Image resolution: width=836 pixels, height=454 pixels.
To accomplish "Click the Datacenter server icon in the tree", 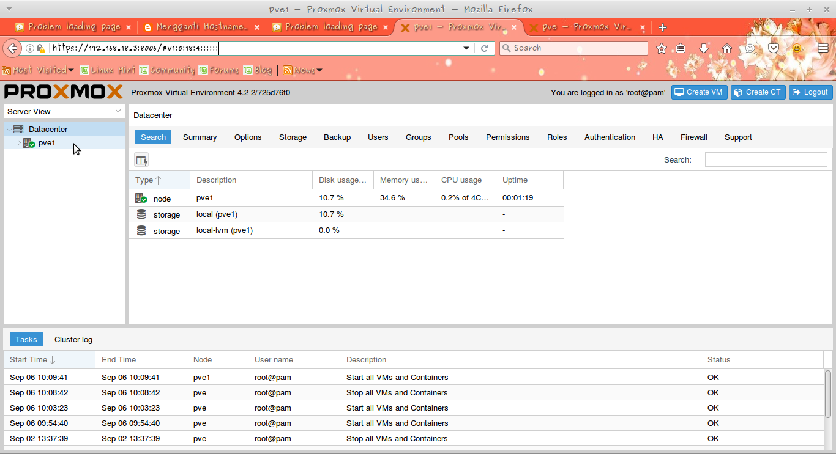I will click(x=18, y=130).
